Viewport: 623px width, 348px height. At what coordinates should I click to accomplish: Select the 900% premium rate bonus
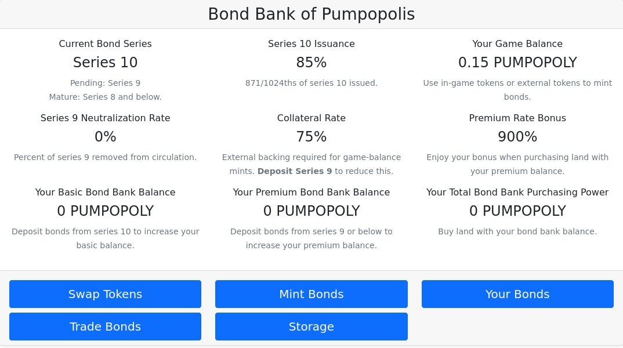click(517, 137)
